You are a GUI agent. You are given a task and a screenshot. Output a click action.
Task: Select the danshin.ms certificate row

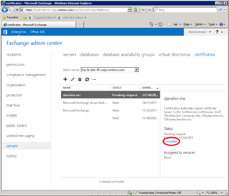(x=111, y=95)
